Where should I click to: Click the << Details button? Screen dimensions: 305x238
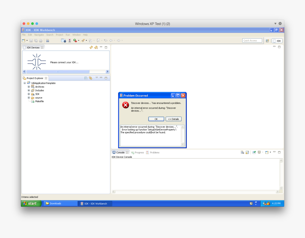pyautogui.click(x=173, y=119)
